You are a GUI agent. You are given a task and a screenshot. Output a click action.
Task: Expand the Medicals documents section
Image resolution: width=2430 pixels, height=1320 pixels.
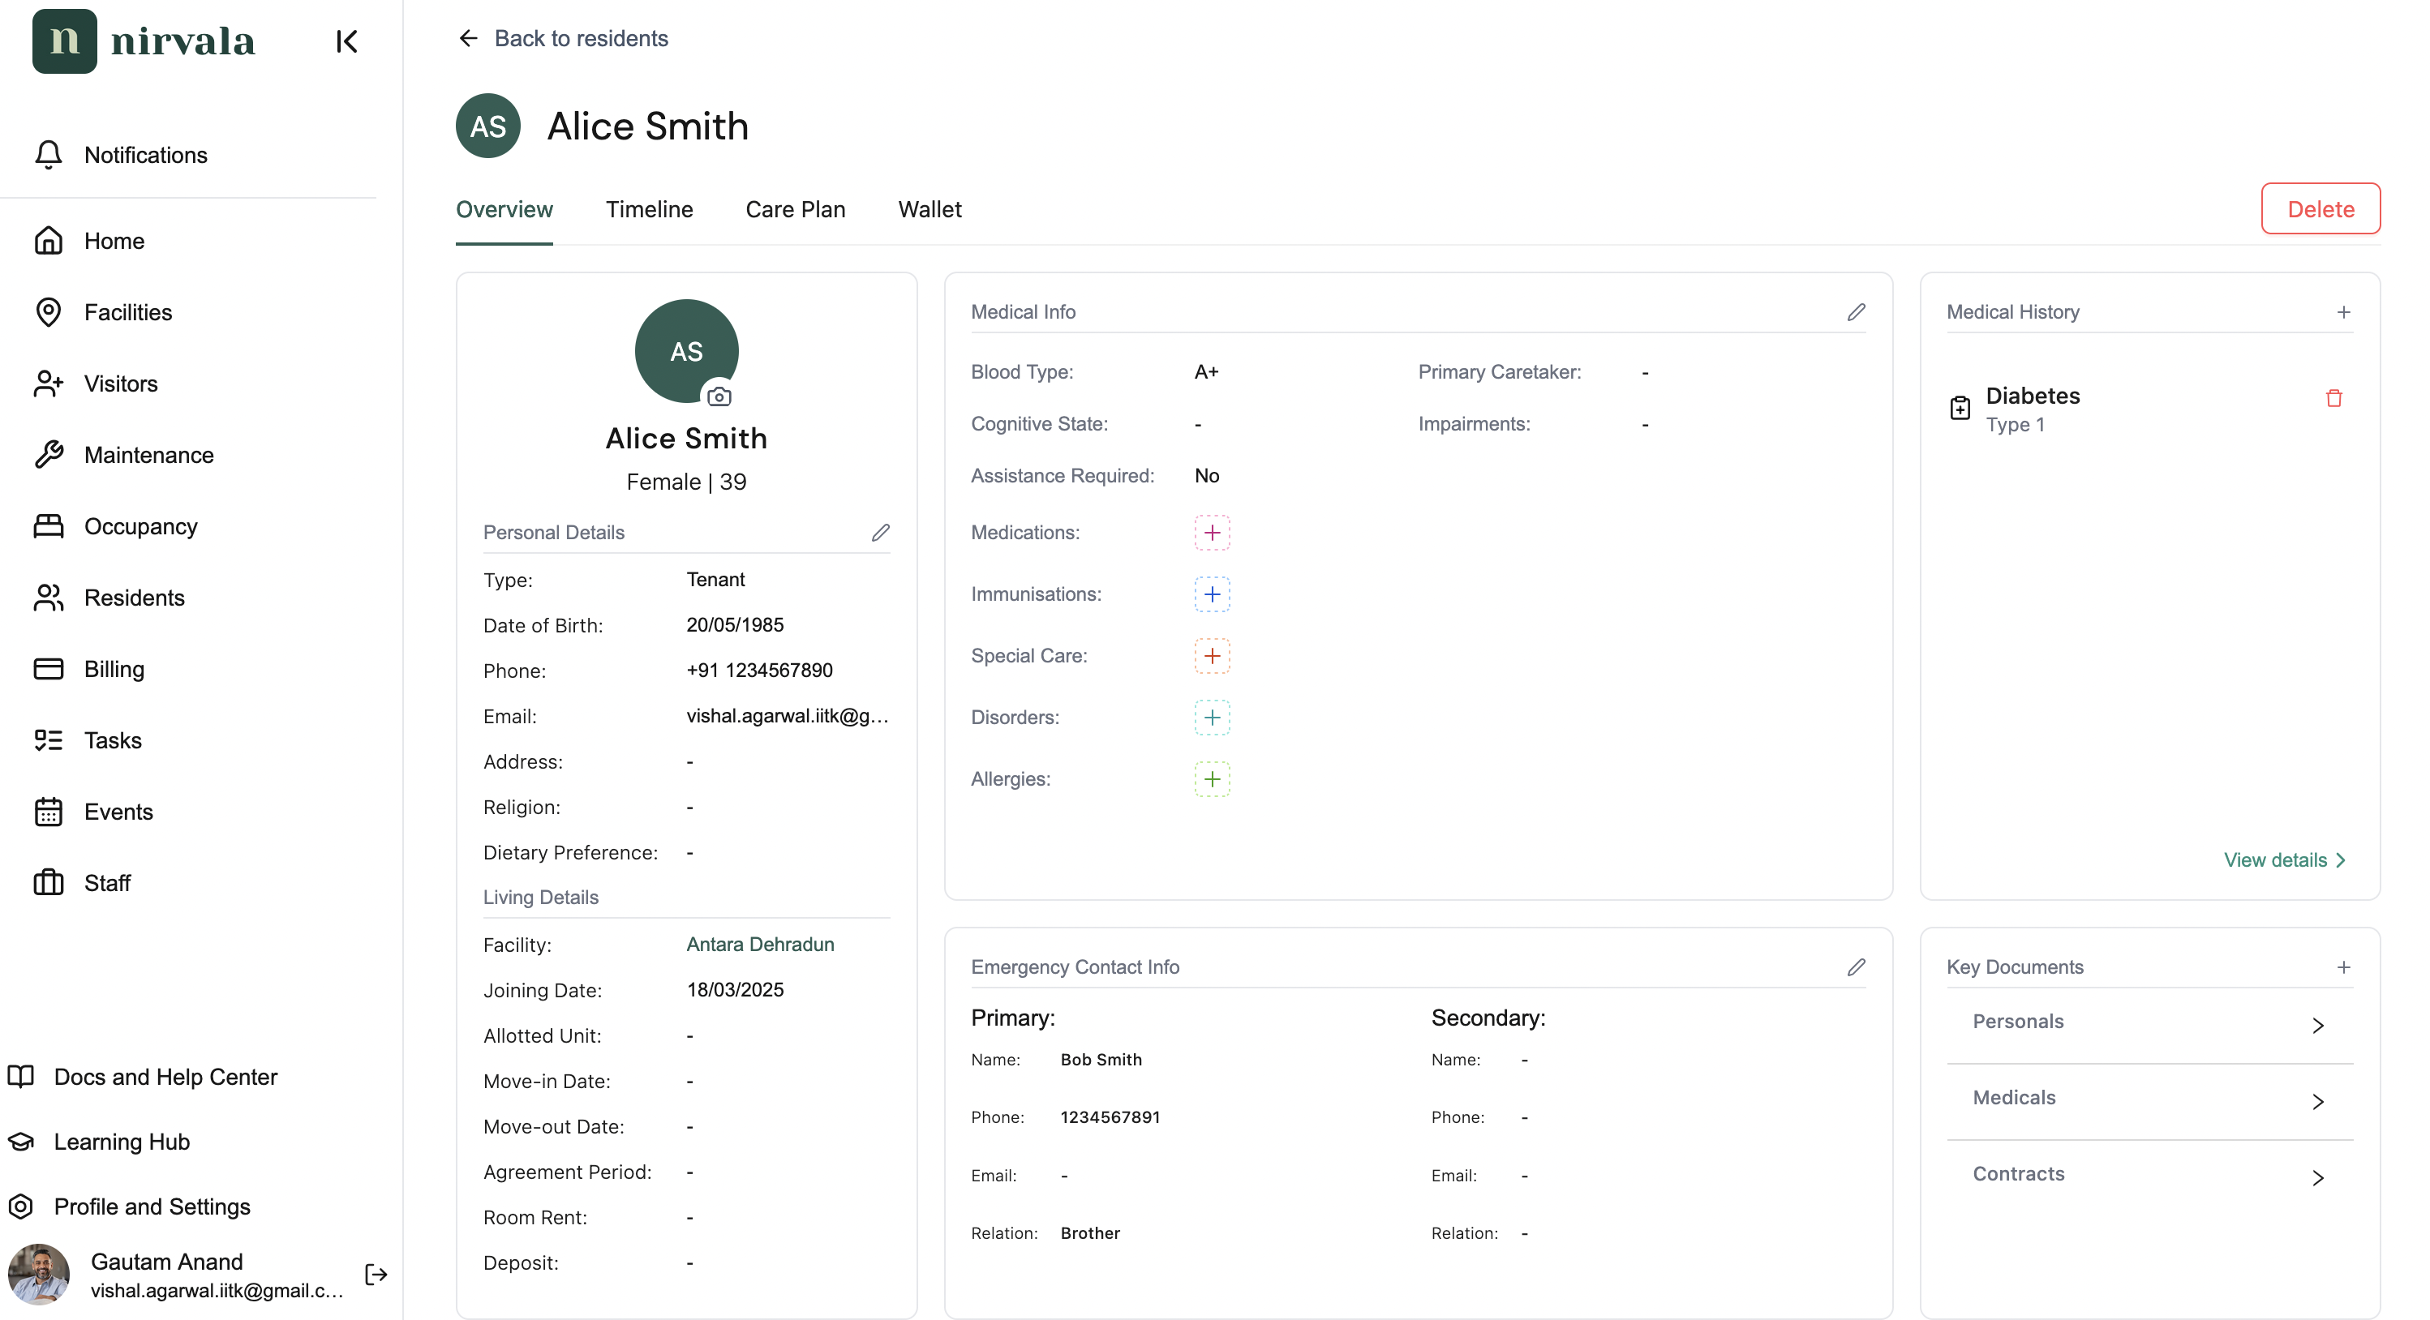click(2319, 1100)
